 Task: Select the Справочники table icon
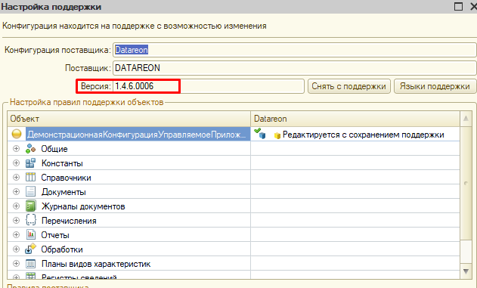(x=30, y=178)
